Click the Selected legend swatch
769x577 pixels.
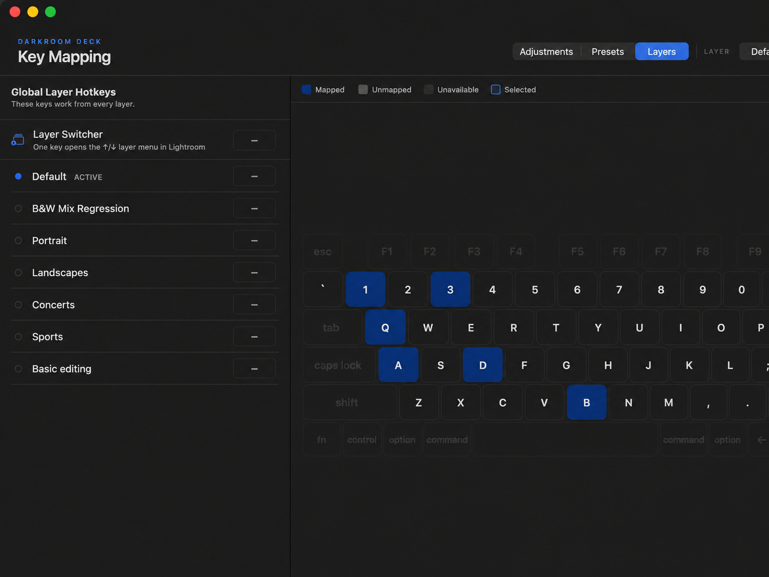pyautogui.click(x=495, y=89)
